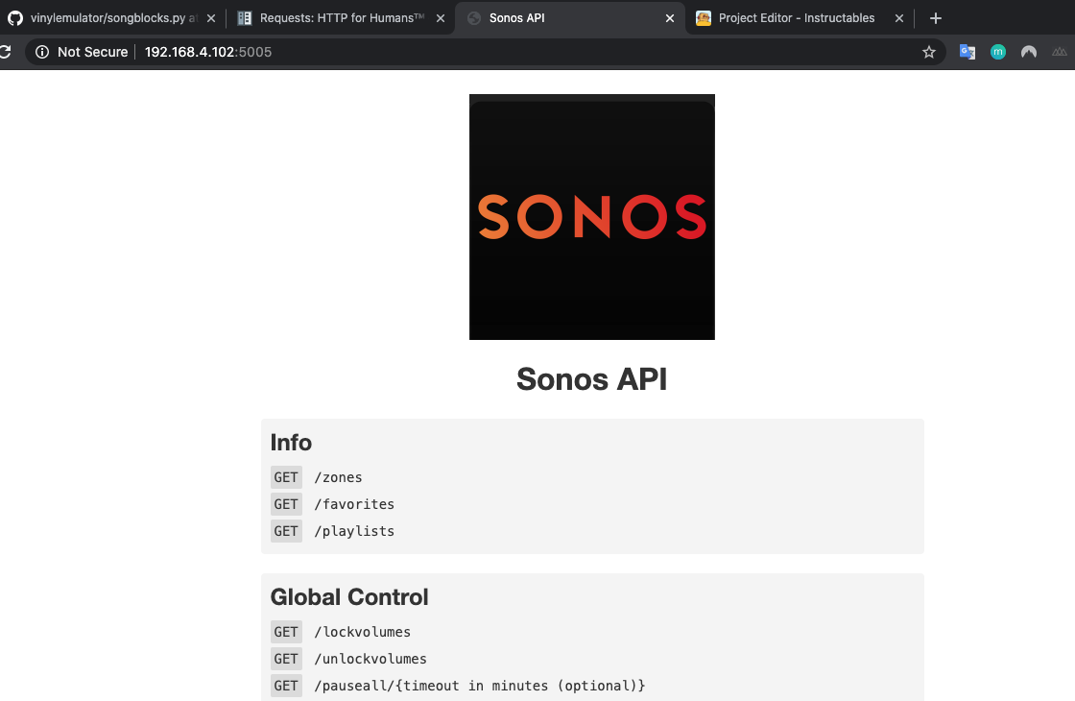Open a new browser tab

pyautogui.click(x=935, y=17)
